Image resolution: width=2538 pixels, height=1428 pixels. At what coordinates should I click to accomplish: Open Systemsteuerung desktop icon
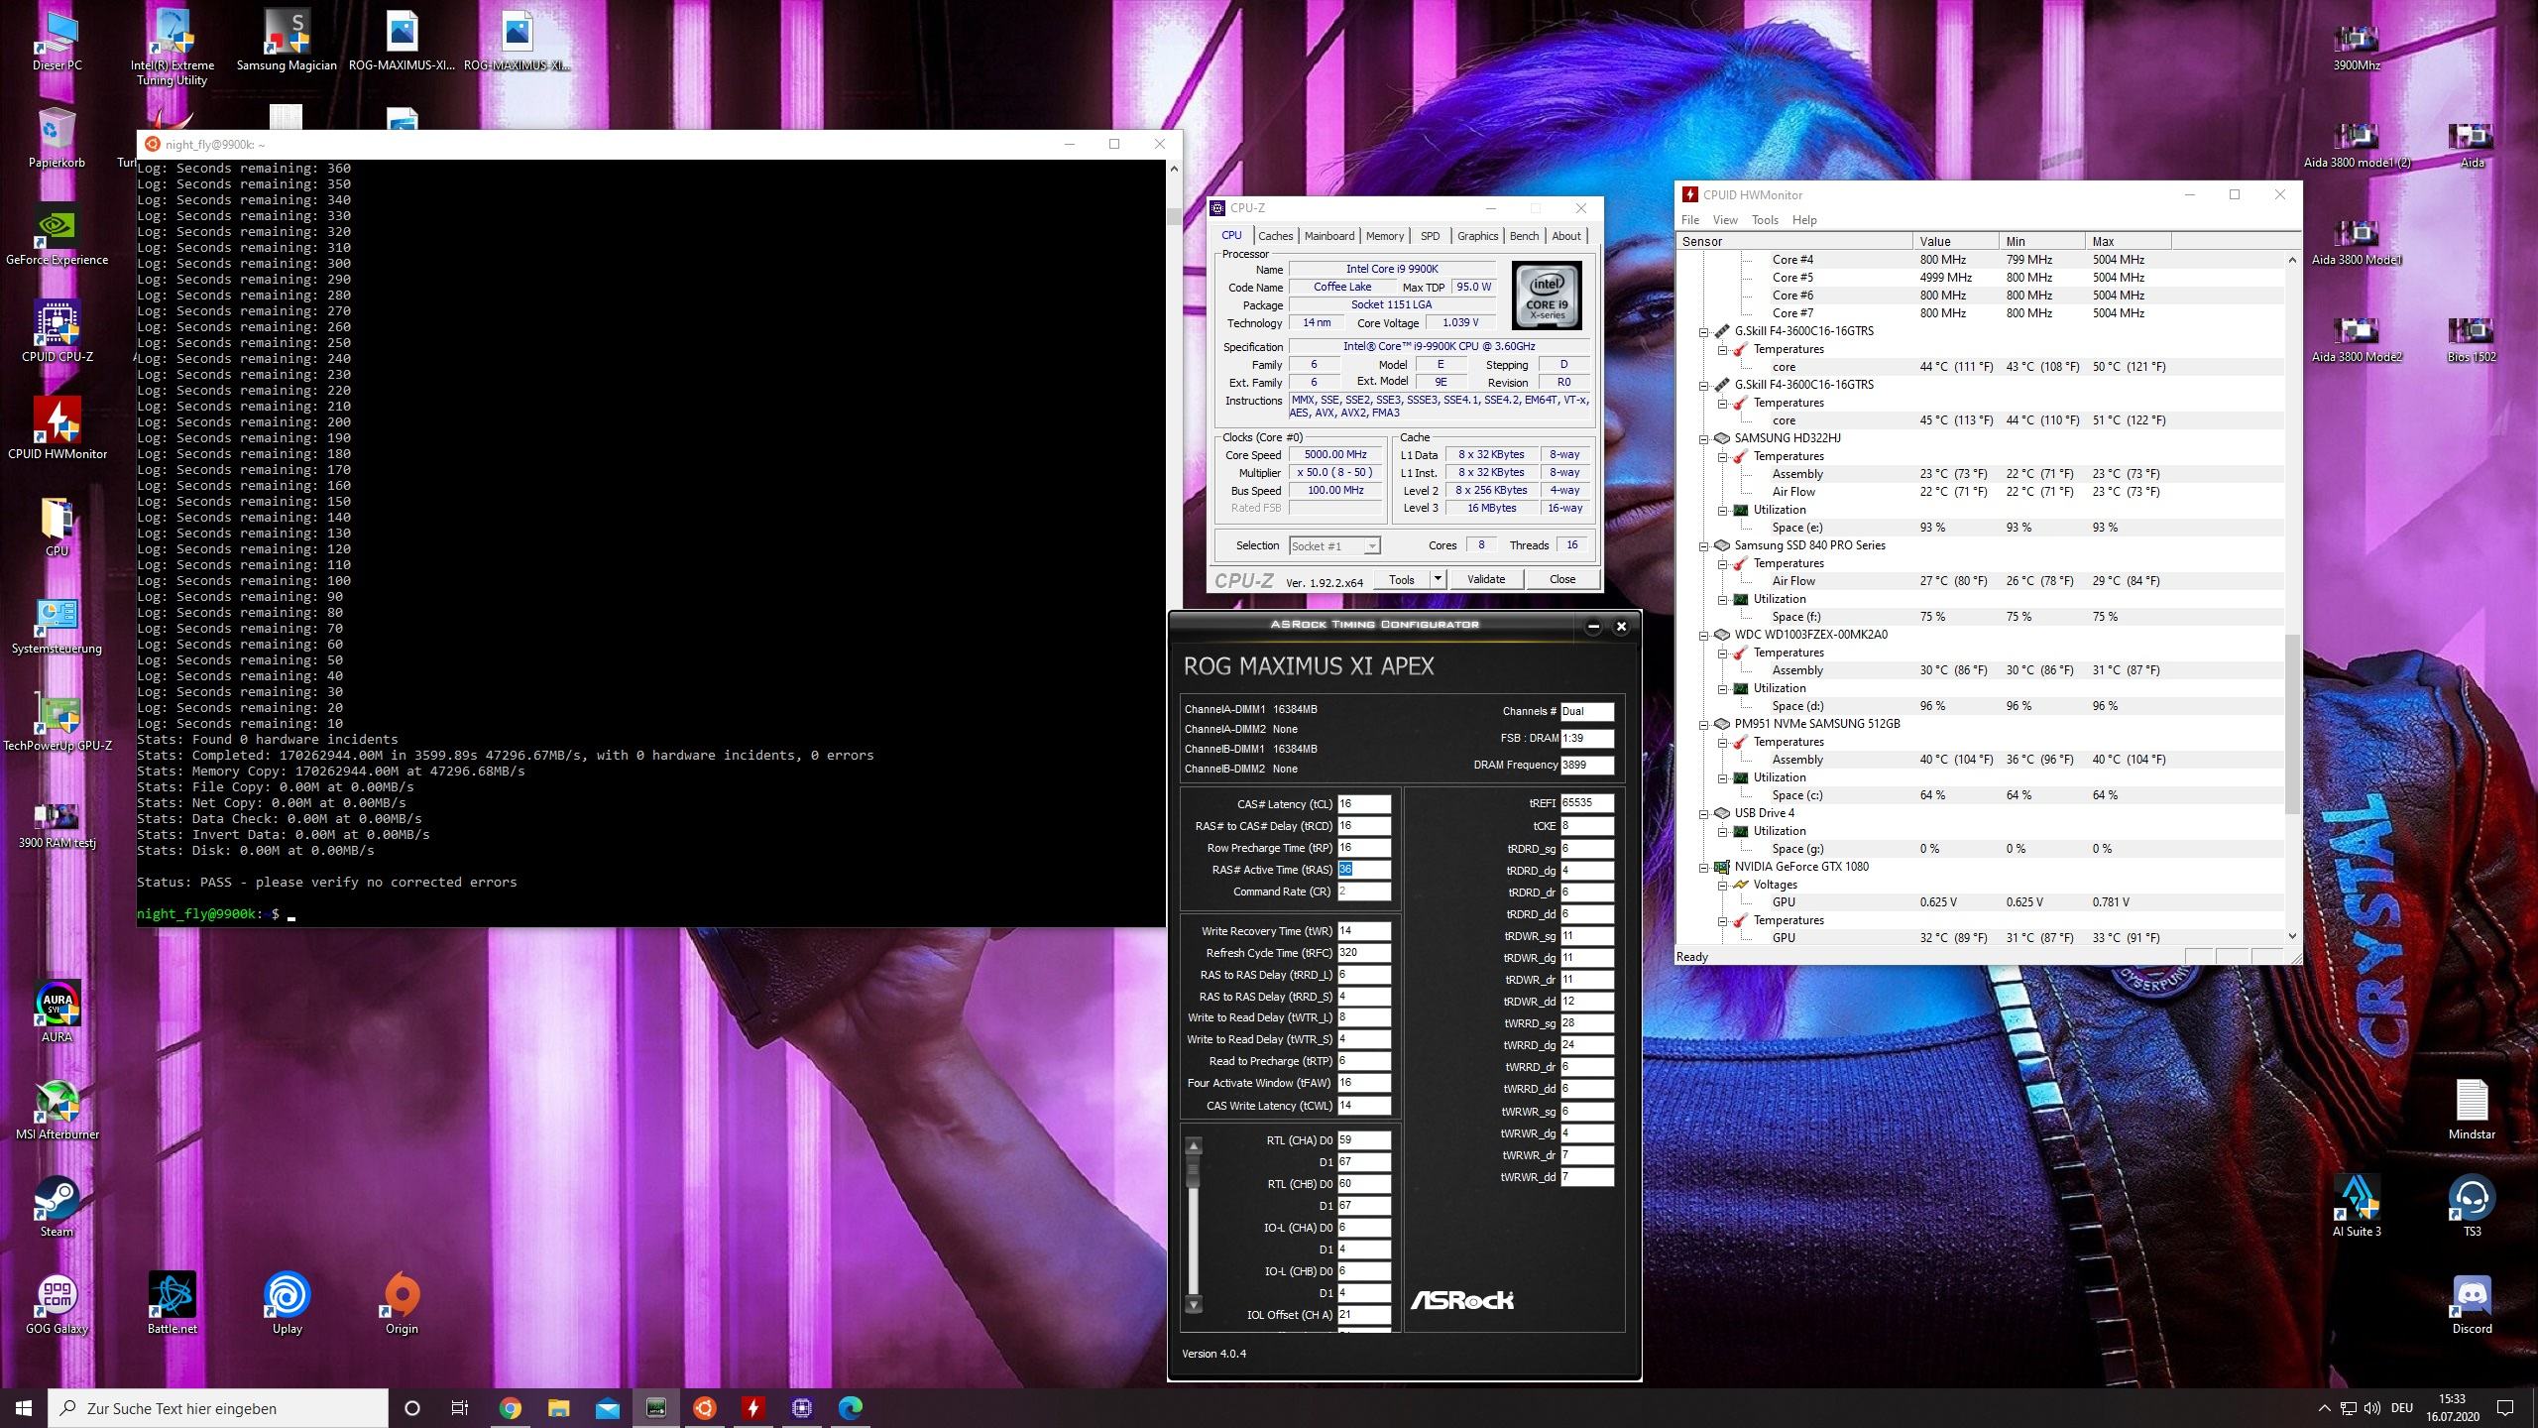pyautogui.click(x=57, y=625)
